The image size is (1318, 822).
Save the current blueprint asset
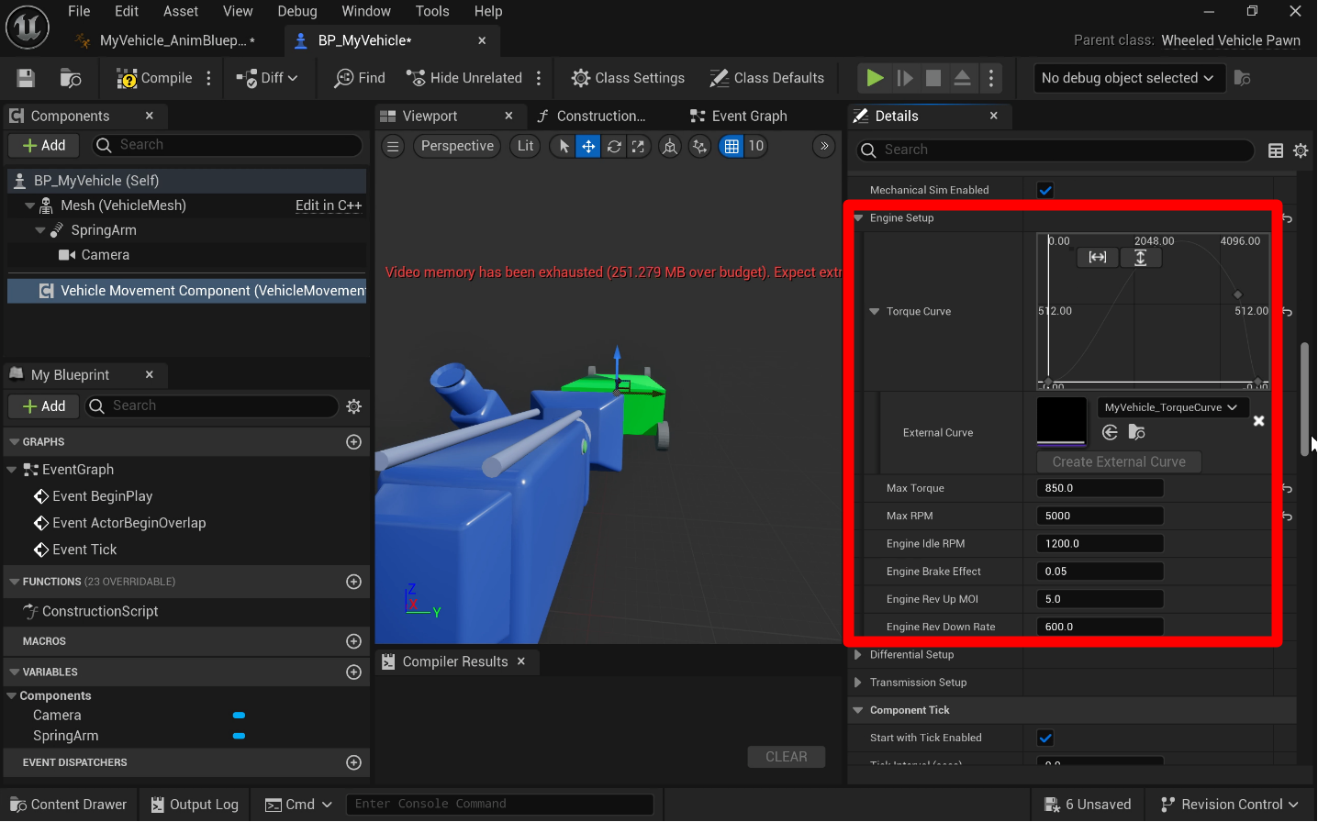point(26,78)
